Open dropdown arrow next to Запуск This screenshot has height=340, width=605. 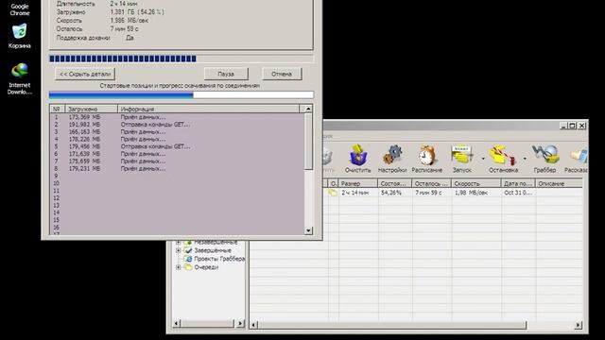(x=483, y=159)
